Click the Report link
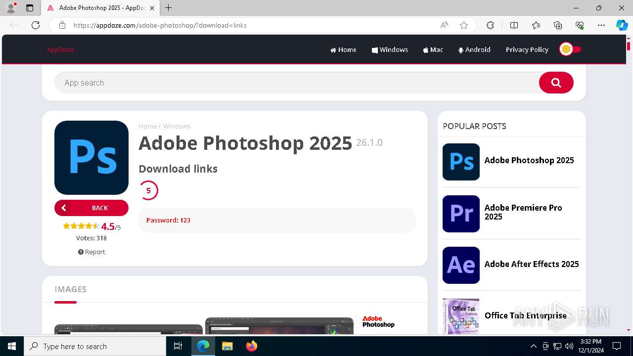 [x=91, y=252]
